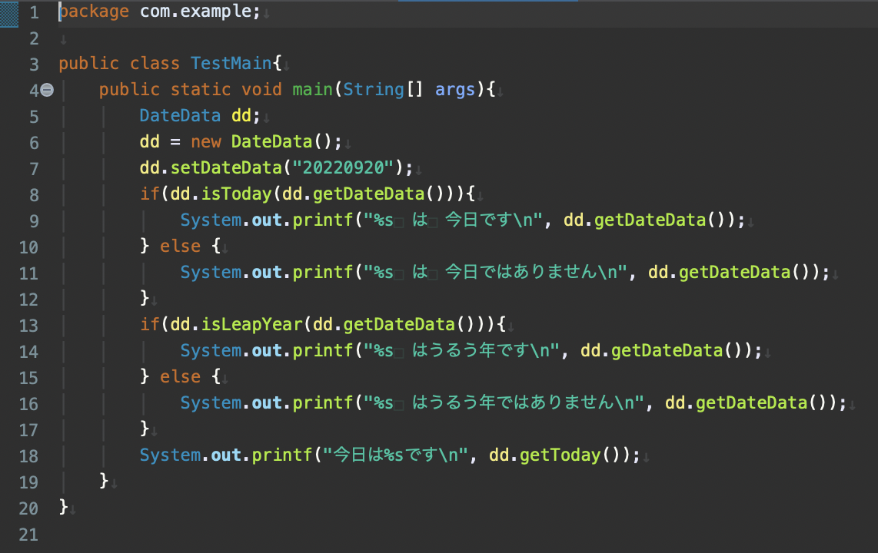Click 'getToday' method call on line 18
The height and width of the screenshot is (553, 878).
click(560, 455)
